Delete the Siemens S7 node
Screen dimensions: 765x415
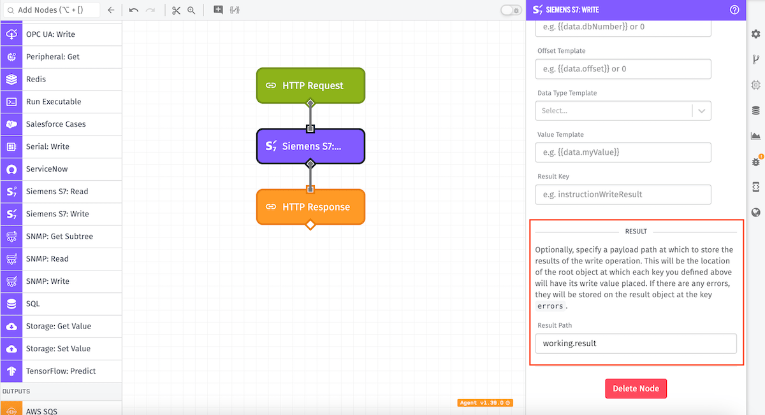pyautogui.click(x=636, y=388)
